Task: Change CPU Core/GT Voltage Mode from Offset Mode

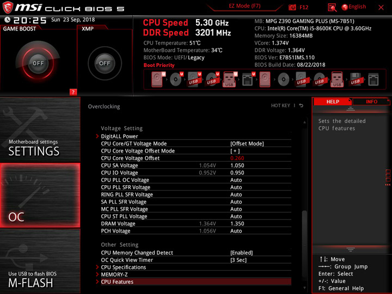Action: click(x=247, y=144)
